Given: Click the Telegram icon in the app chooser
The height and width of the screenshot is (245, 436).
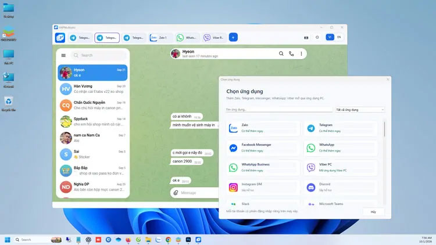Looking at the screenshot, I should (311, 128).
